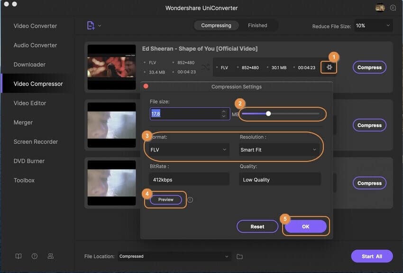This screenshot has height=273, width=403.
Task: Click the BitRate 412kbps field
Action: tap(189, 179)
